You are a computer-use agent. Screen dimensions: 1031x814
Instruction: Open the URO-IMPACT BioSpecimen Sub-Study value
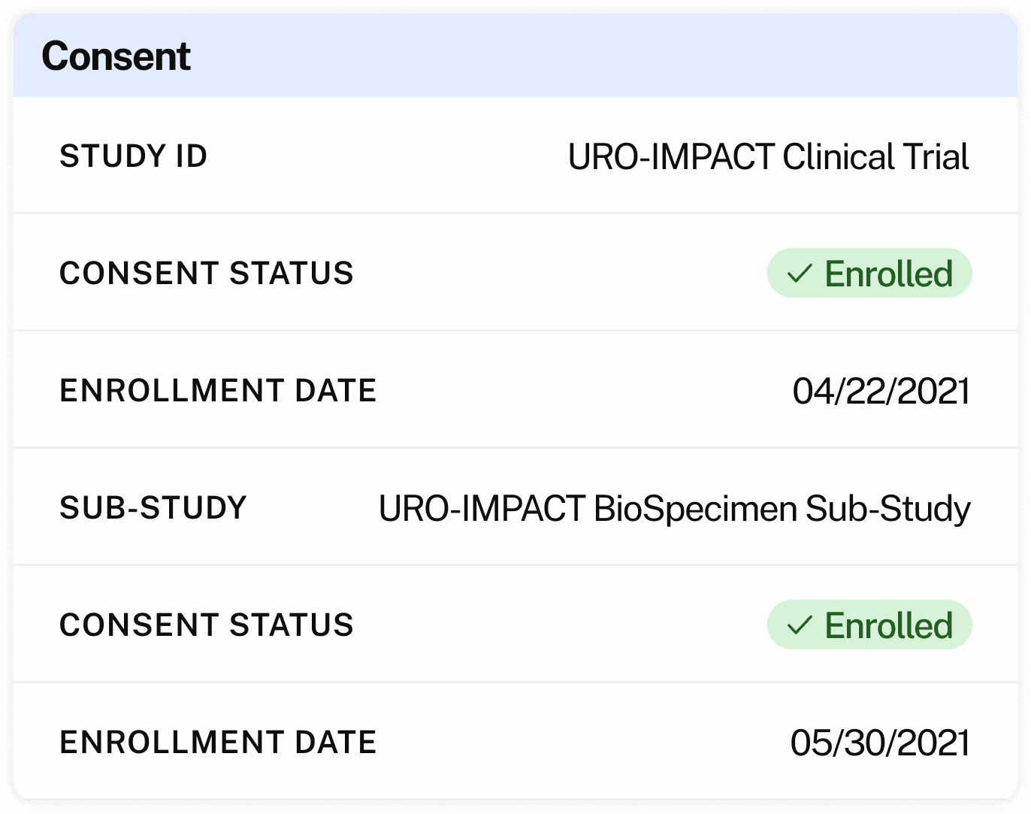pos(674,509)
